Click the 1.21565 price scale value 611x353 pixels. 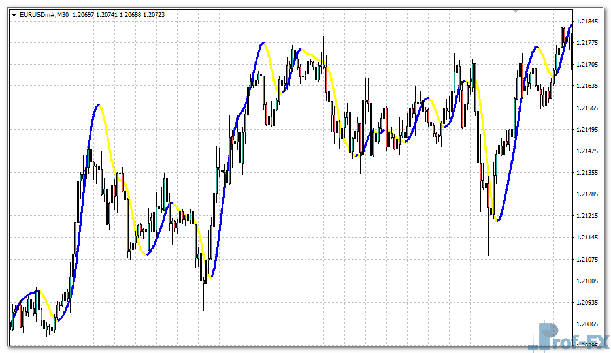[589, 108]
